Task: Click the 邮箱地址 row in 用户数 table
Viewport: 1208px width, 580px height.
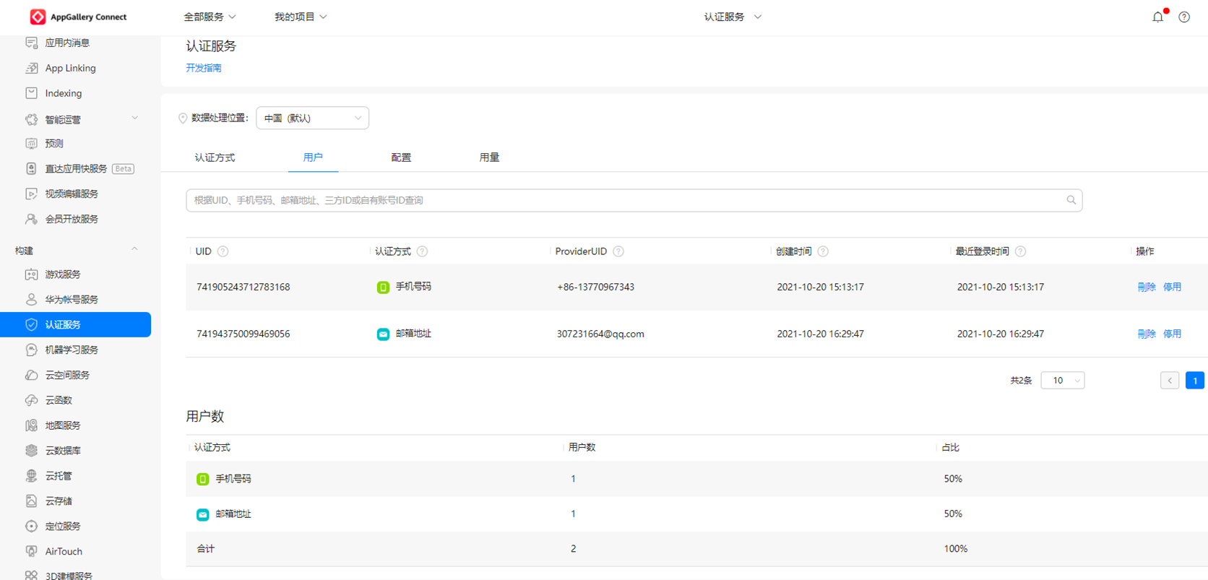Action: point(696,514)
